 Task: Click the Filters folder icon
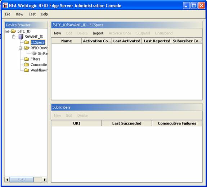click(x=27, y=59)
